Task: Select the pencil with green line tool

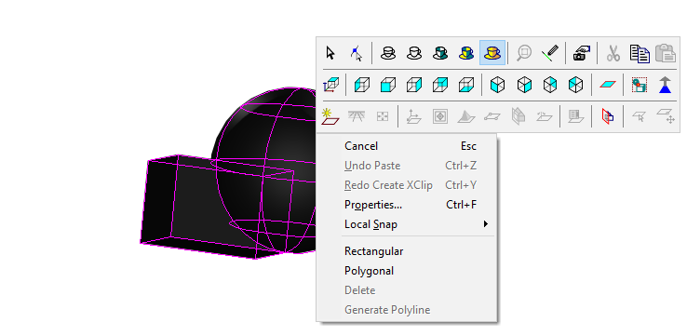Action: 549,53
